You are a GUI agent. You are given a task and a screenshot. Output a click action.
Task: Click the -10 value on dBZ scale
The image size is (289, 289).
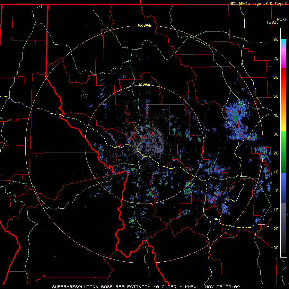pos(275,210)
